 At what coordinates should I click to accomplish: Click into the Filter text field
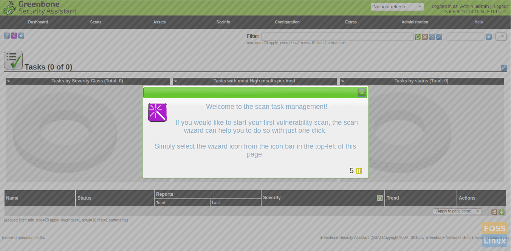[337, 37]
